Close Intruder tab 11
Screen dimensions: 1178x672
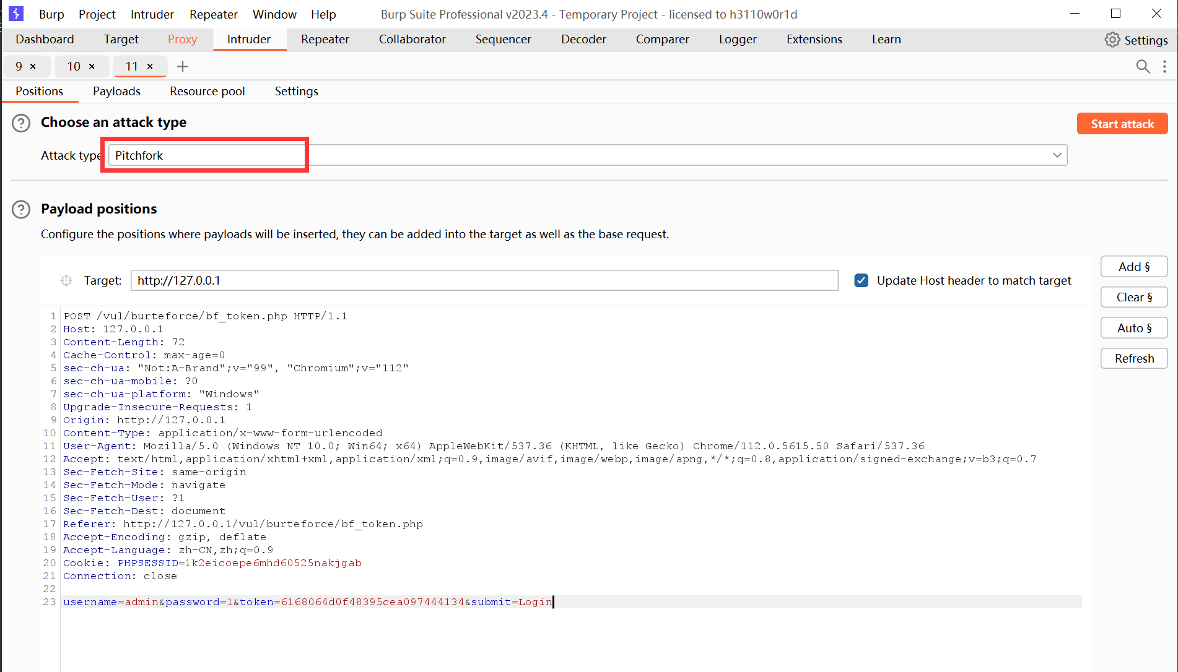(150, 66)
